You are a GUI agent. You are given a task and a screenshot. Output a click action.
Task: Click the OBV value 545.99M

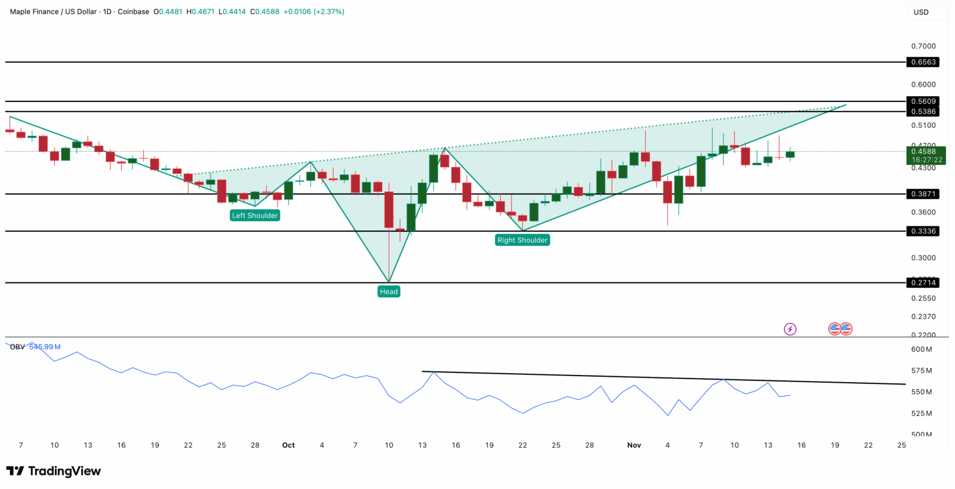(x=45, y=347)
